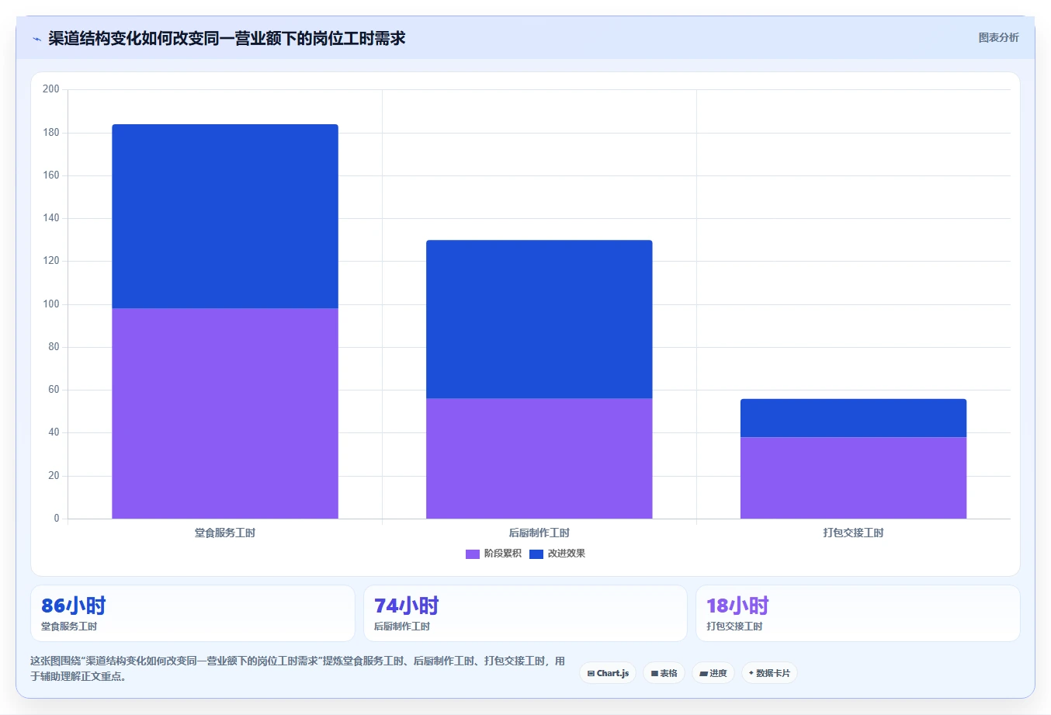This screenshot has width=1051, height=715.
Task: Click the purple segment of the 堂食服务工时 bar
Action: tap(225, 414)
